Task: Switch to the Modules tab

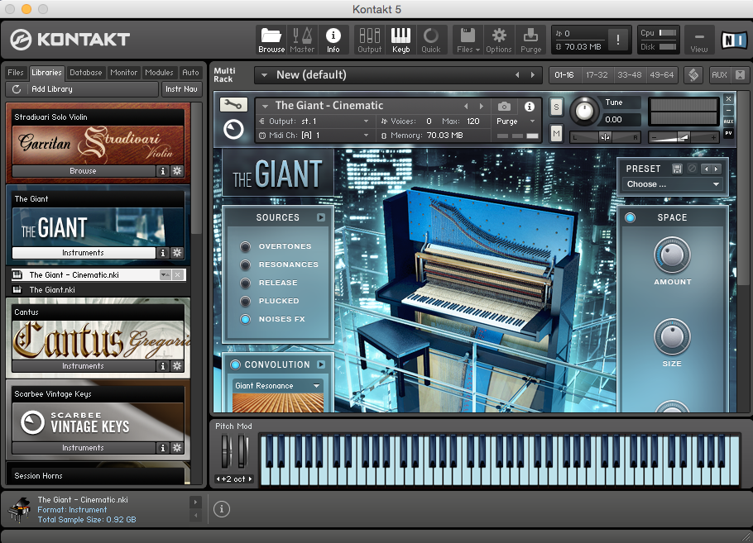Action: click(x=159, y=73)
